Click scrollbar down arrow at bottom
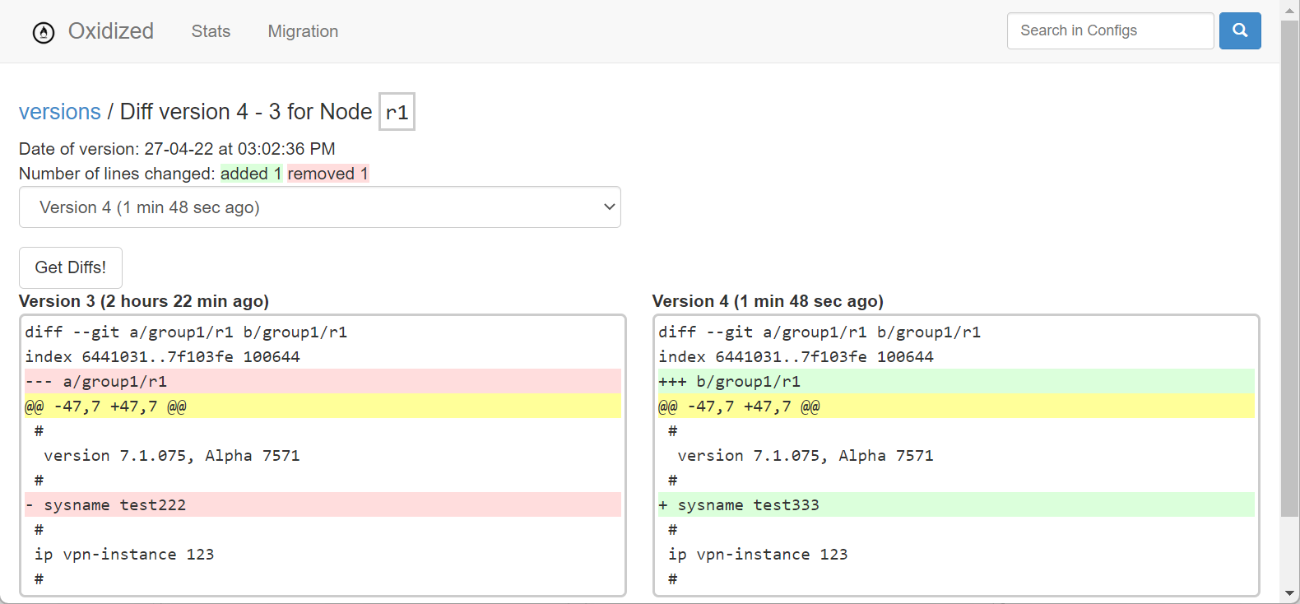Image resolution: width=1300 pixels, height=604 pixels. click(1289, 593)
